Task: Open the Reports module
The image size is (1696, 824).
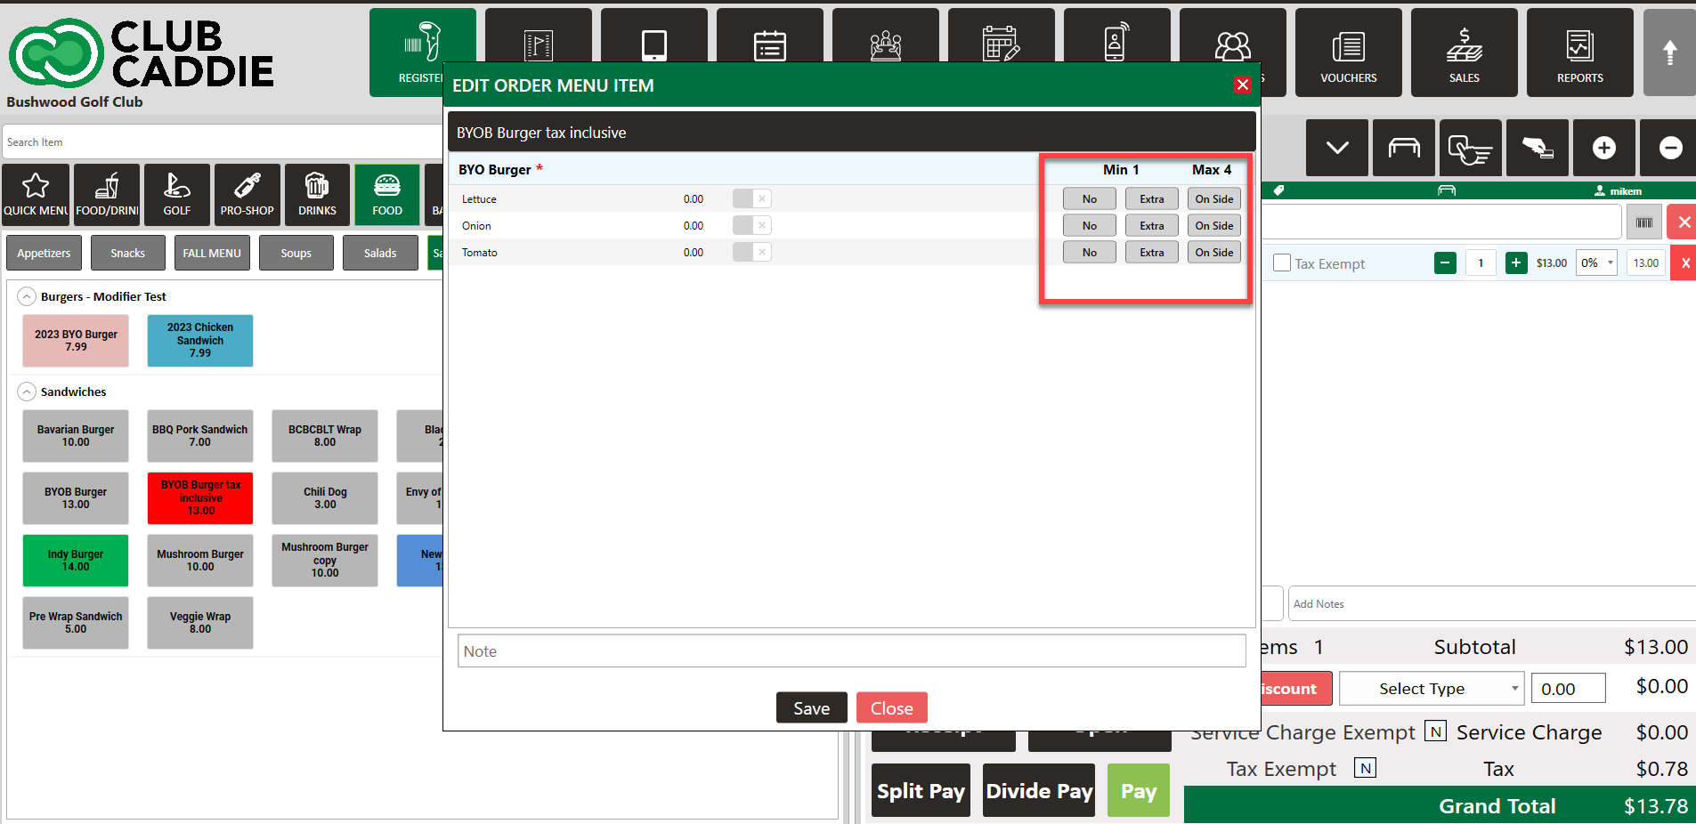Action: 1579,53
